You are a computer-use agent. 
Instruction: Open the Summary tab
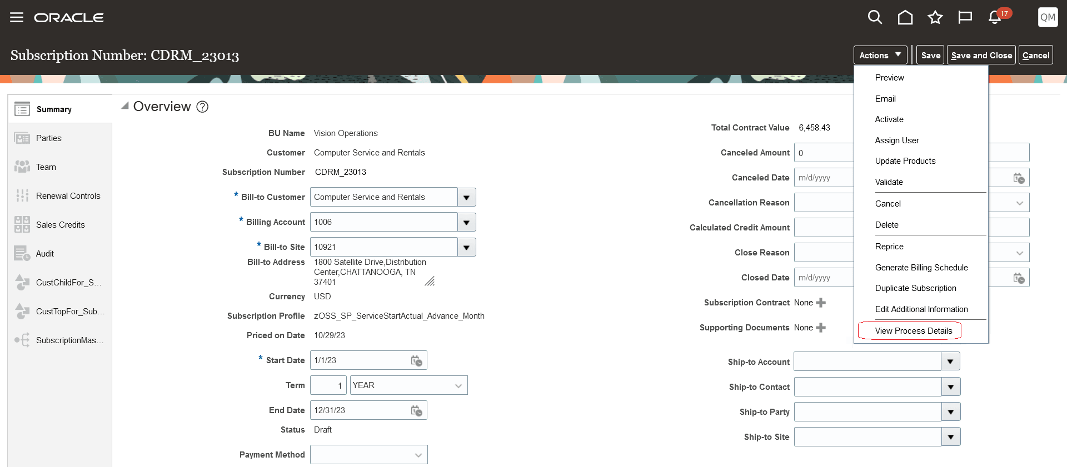[60, 109]
